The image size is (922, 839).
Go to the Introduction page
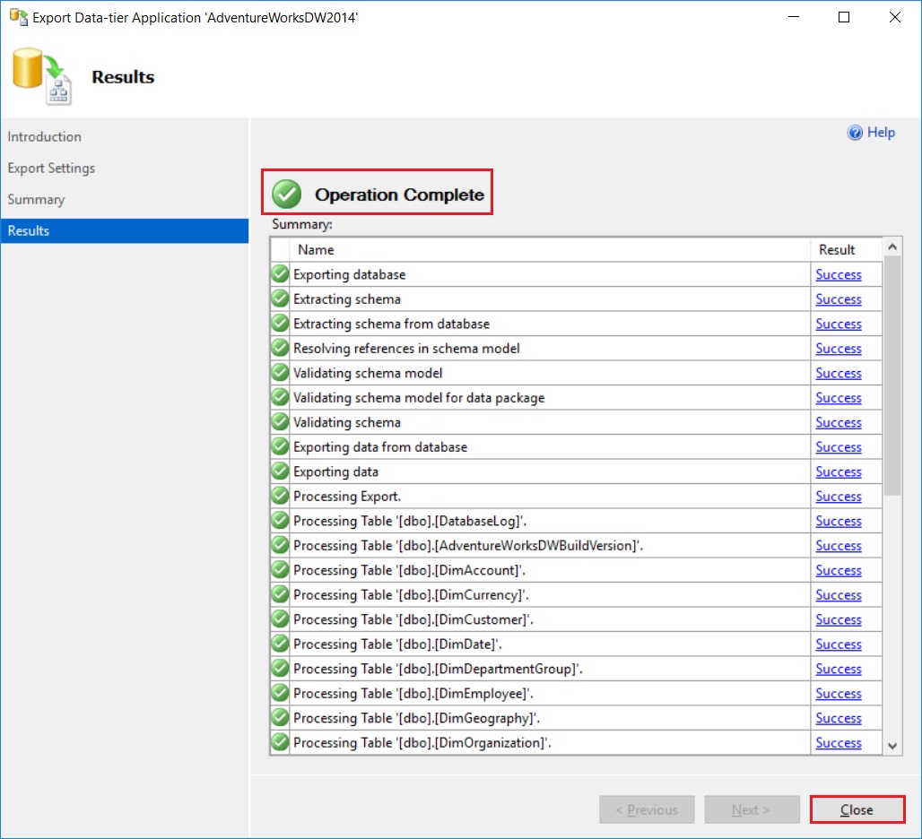[45, 136]
